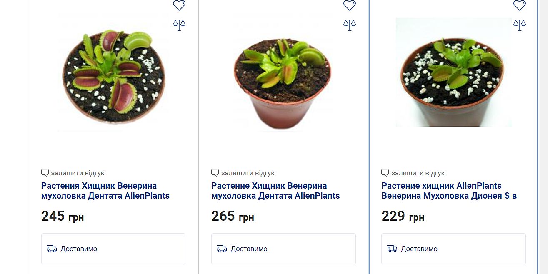The width and height of the screenshot is (548, 274).
Task: Add the 245 грн plant to favorites
Action: (179, 5)
